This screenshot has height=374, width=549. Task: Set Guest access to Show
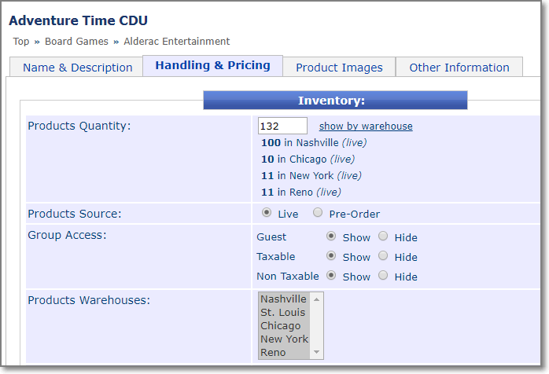331,236
